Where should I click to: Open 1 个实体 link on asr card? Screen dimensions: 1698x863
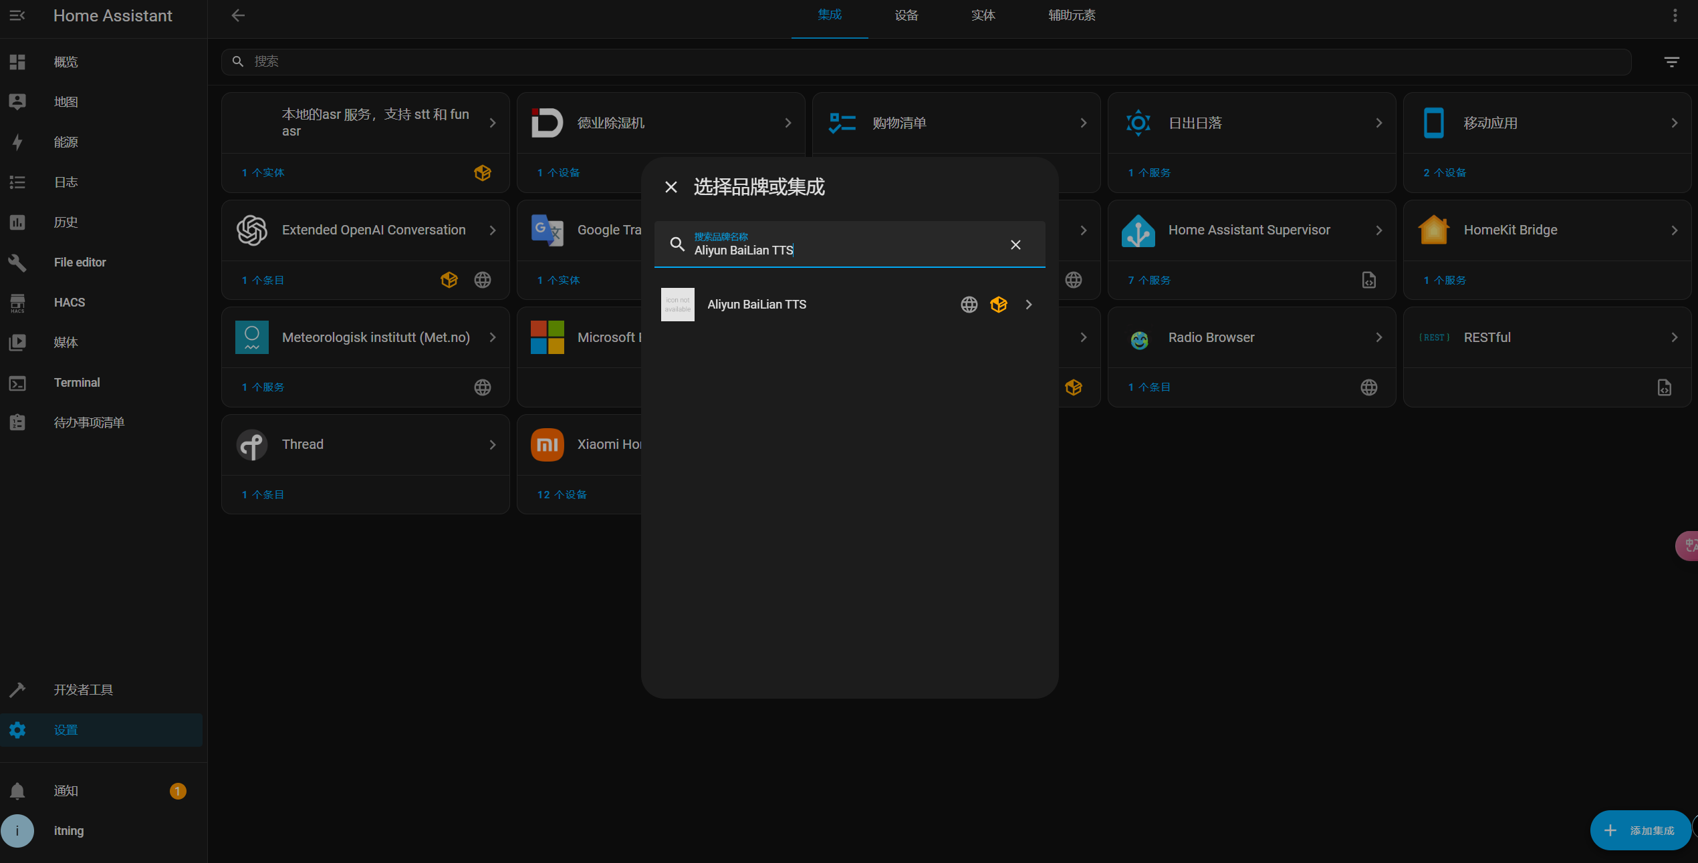click(x=263, y=173)
